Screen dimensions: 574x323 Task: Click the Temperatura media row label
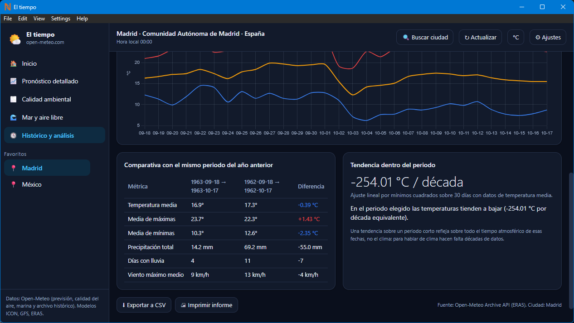pos(152,205)
